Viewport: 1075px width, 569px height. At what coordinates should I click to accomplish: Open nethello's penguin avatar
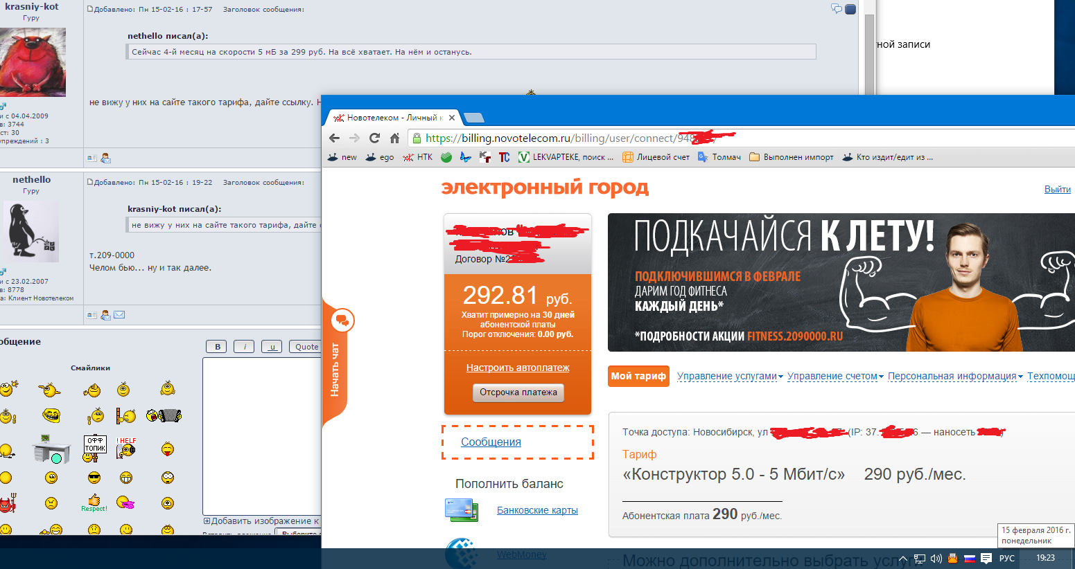click(x=31, y=232)
